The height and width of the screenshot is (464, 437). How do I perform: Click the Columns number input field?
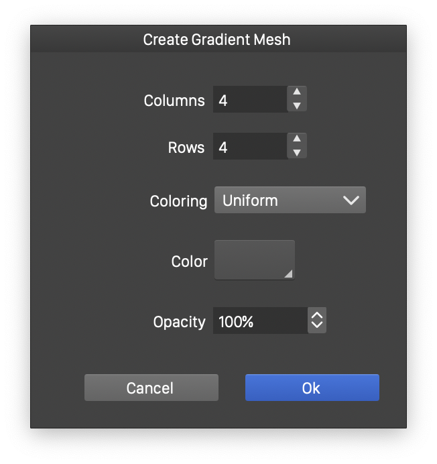(x=250, y=100)
